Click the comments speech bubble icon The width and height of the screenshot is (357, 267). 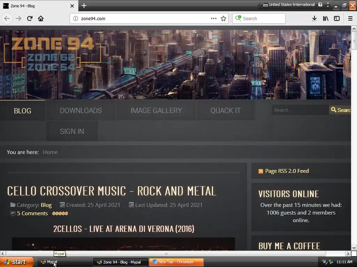(x=13, y=213)
